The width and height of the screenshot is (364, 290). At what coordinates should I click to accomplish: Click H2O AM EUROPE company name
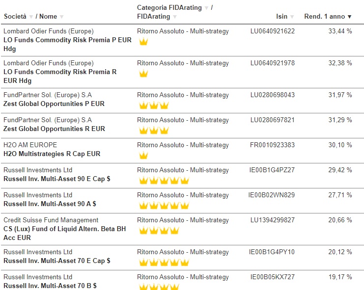[30, 145]
